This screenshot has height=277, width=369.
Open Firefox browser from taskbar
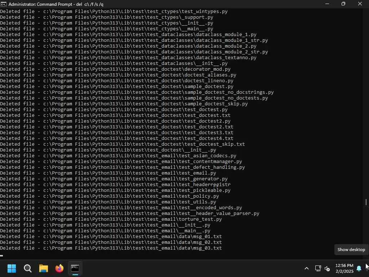pos(59,268)
